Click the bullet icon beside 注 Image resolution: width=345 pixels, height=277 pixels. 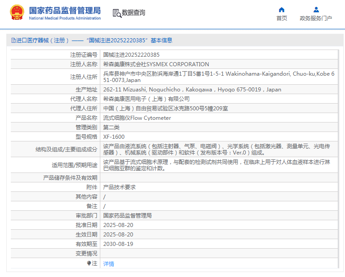[89, 263]
